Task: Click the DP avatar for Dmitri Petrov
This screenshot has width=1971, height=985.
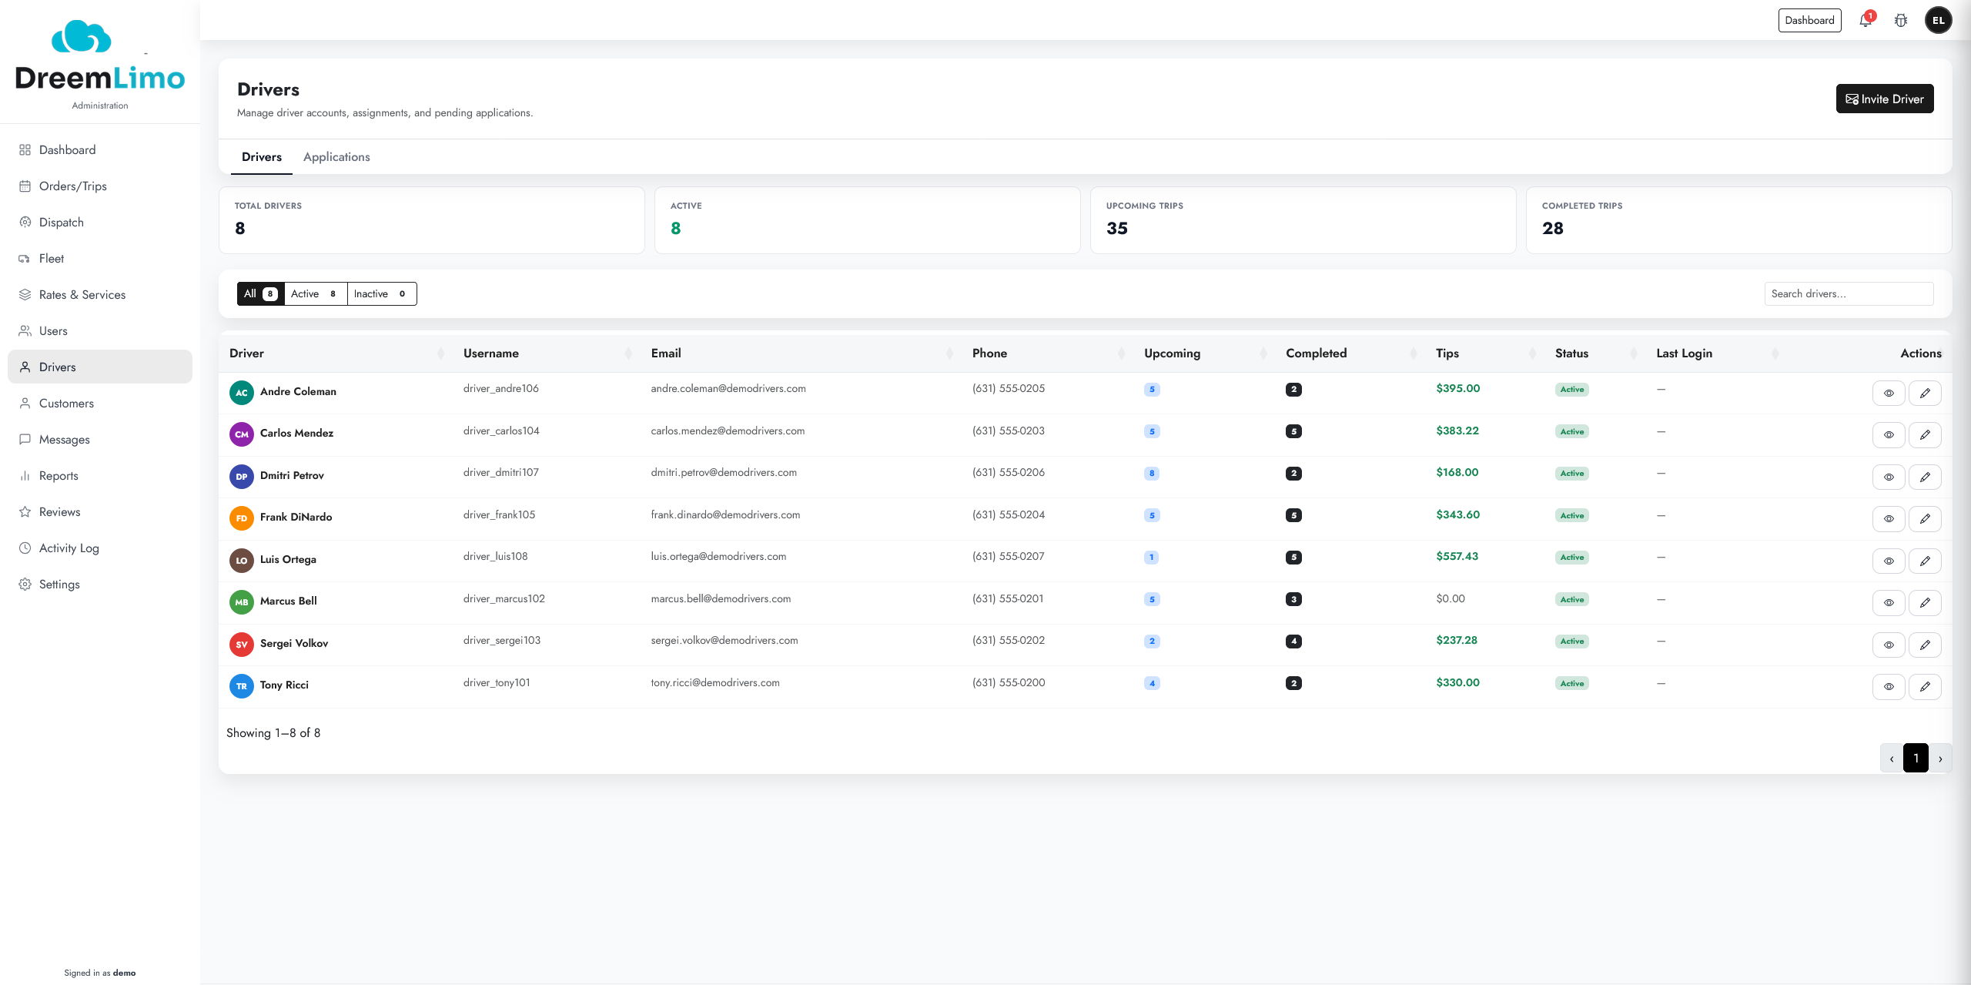Action: click(x=242, y=477)
